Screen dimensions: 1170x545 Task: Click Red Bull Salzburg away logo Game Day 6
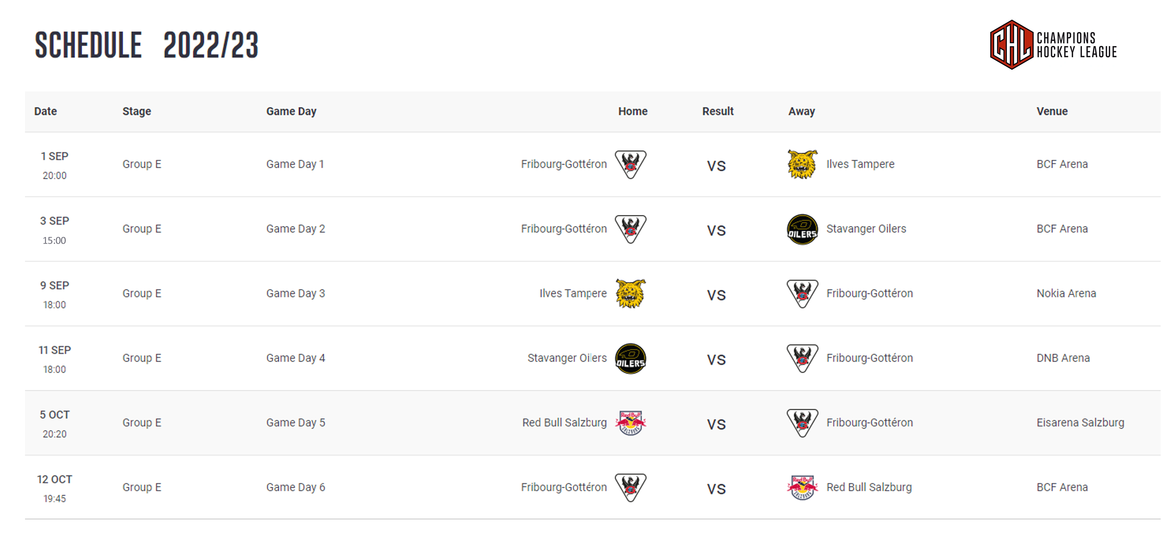click(802, 488)
